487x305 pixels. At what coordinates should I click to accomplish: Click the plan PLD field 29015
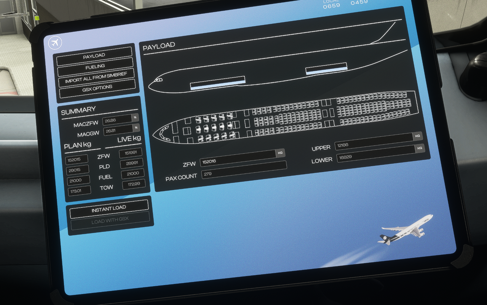point(78,170)
